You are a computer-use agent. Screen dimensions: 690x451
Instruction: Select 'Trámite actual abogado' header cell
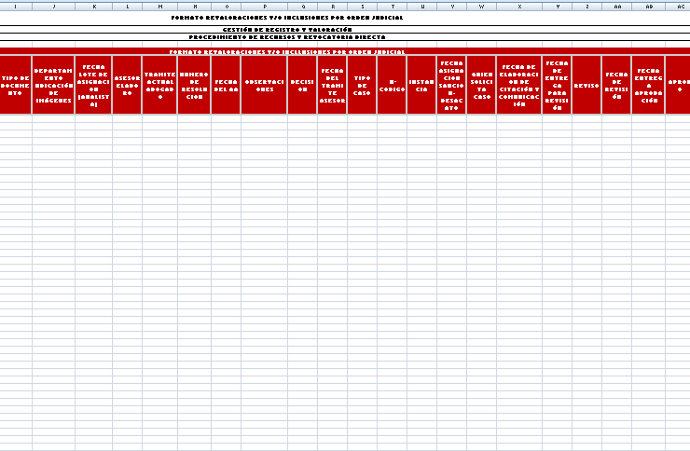pyautogui.click(x=159, y=85)
